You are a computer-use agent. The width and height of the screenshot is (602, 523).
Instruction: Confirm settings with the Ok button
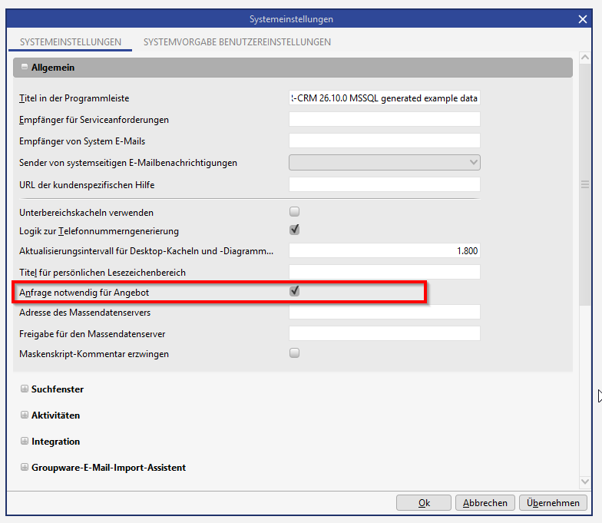pos(424,502)
